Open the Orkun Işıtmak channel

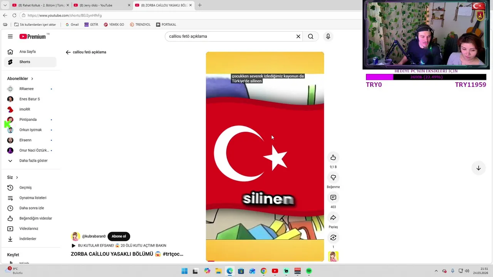click(x=30, y=130)
